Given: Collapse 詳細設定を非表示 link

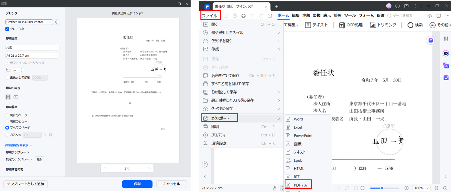Looking at the screenshot, I should [19, 145].
